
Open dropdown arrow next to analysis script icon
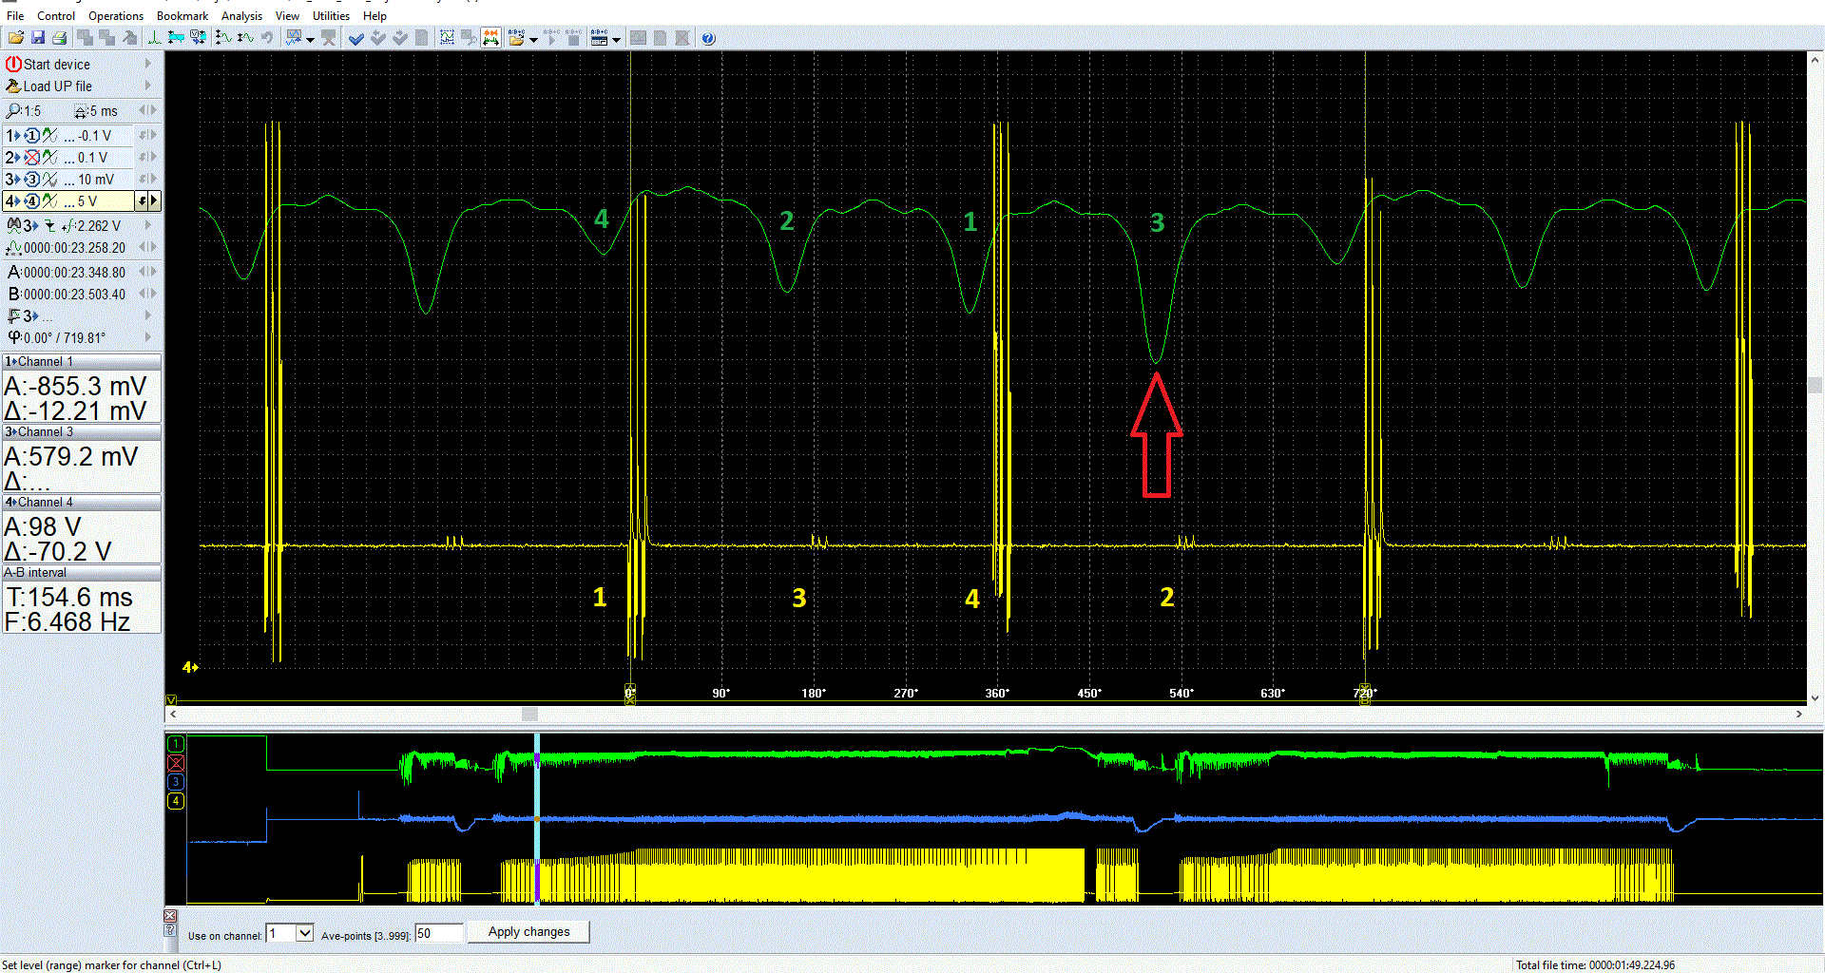pyautogui.click(x=310, y=39)
